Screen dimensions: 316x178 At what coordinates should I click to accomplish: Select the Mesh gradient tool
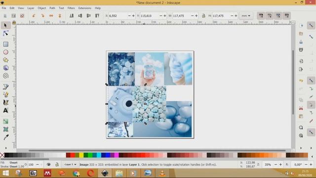pos(5,129)
